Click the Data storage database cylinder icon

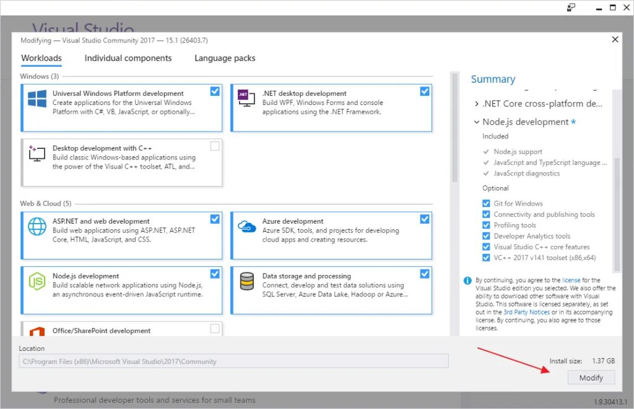click(246, 281)
